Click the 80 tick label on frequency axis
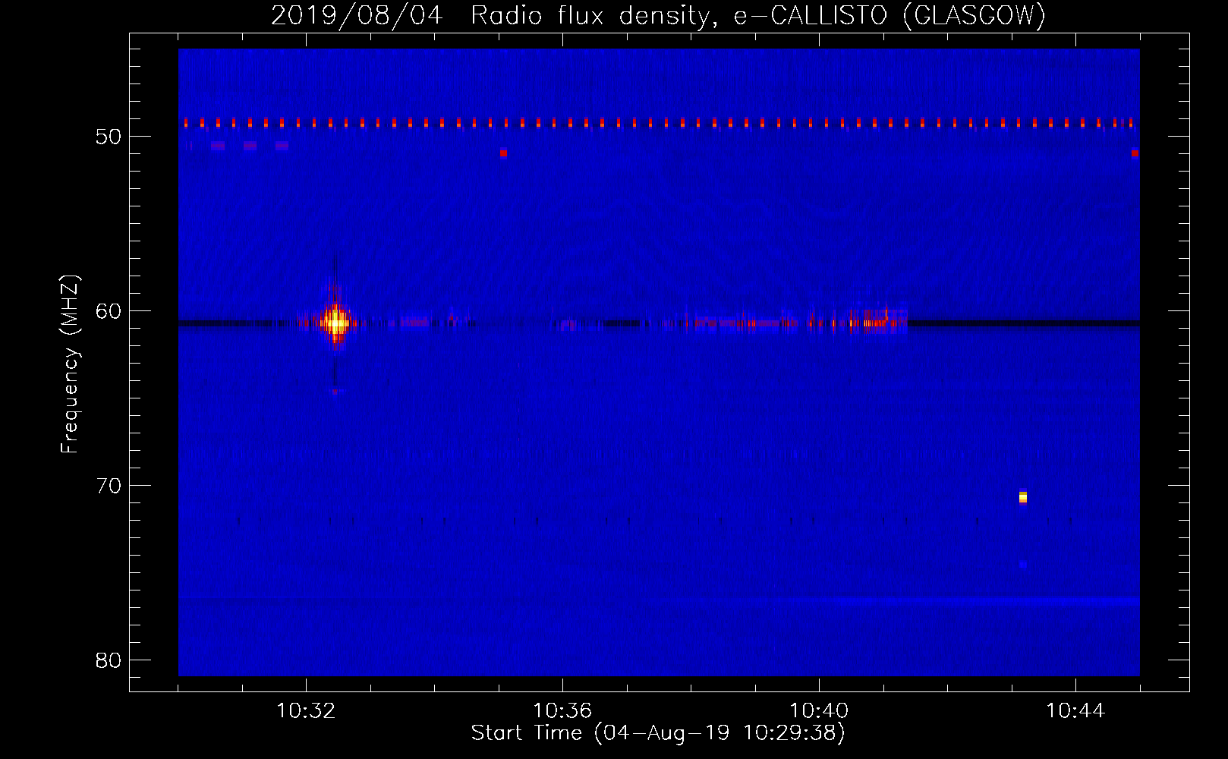 point(109,660)
